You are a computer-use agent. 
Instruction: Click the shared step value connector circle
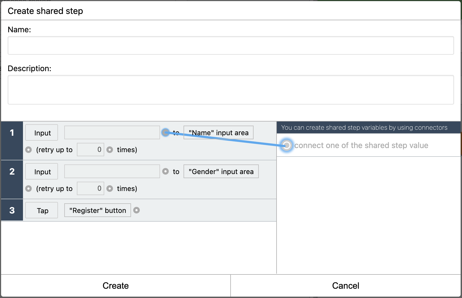tap(286, 145)
